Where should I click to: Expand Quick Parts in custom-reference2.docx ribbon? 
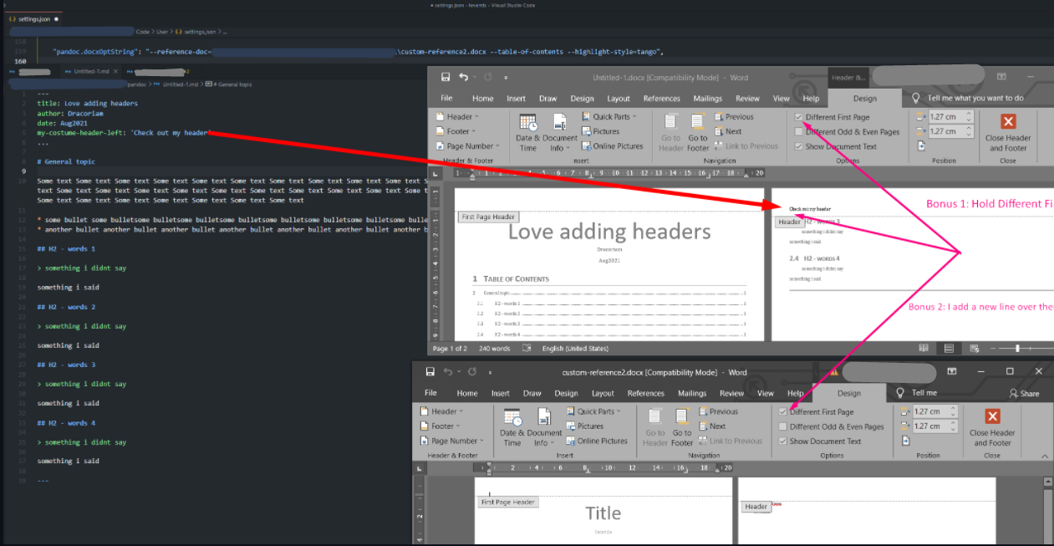593,411
